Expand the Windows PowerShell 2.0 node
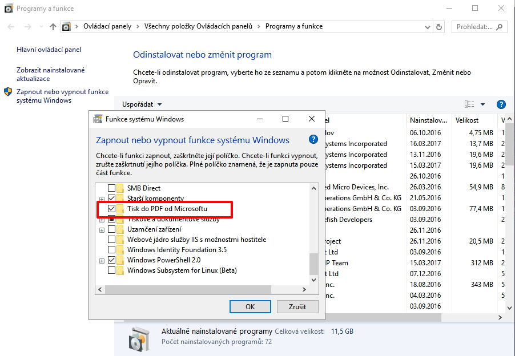Image resolution: width=515 pixels, height=356 pixels. click(102, 261)
